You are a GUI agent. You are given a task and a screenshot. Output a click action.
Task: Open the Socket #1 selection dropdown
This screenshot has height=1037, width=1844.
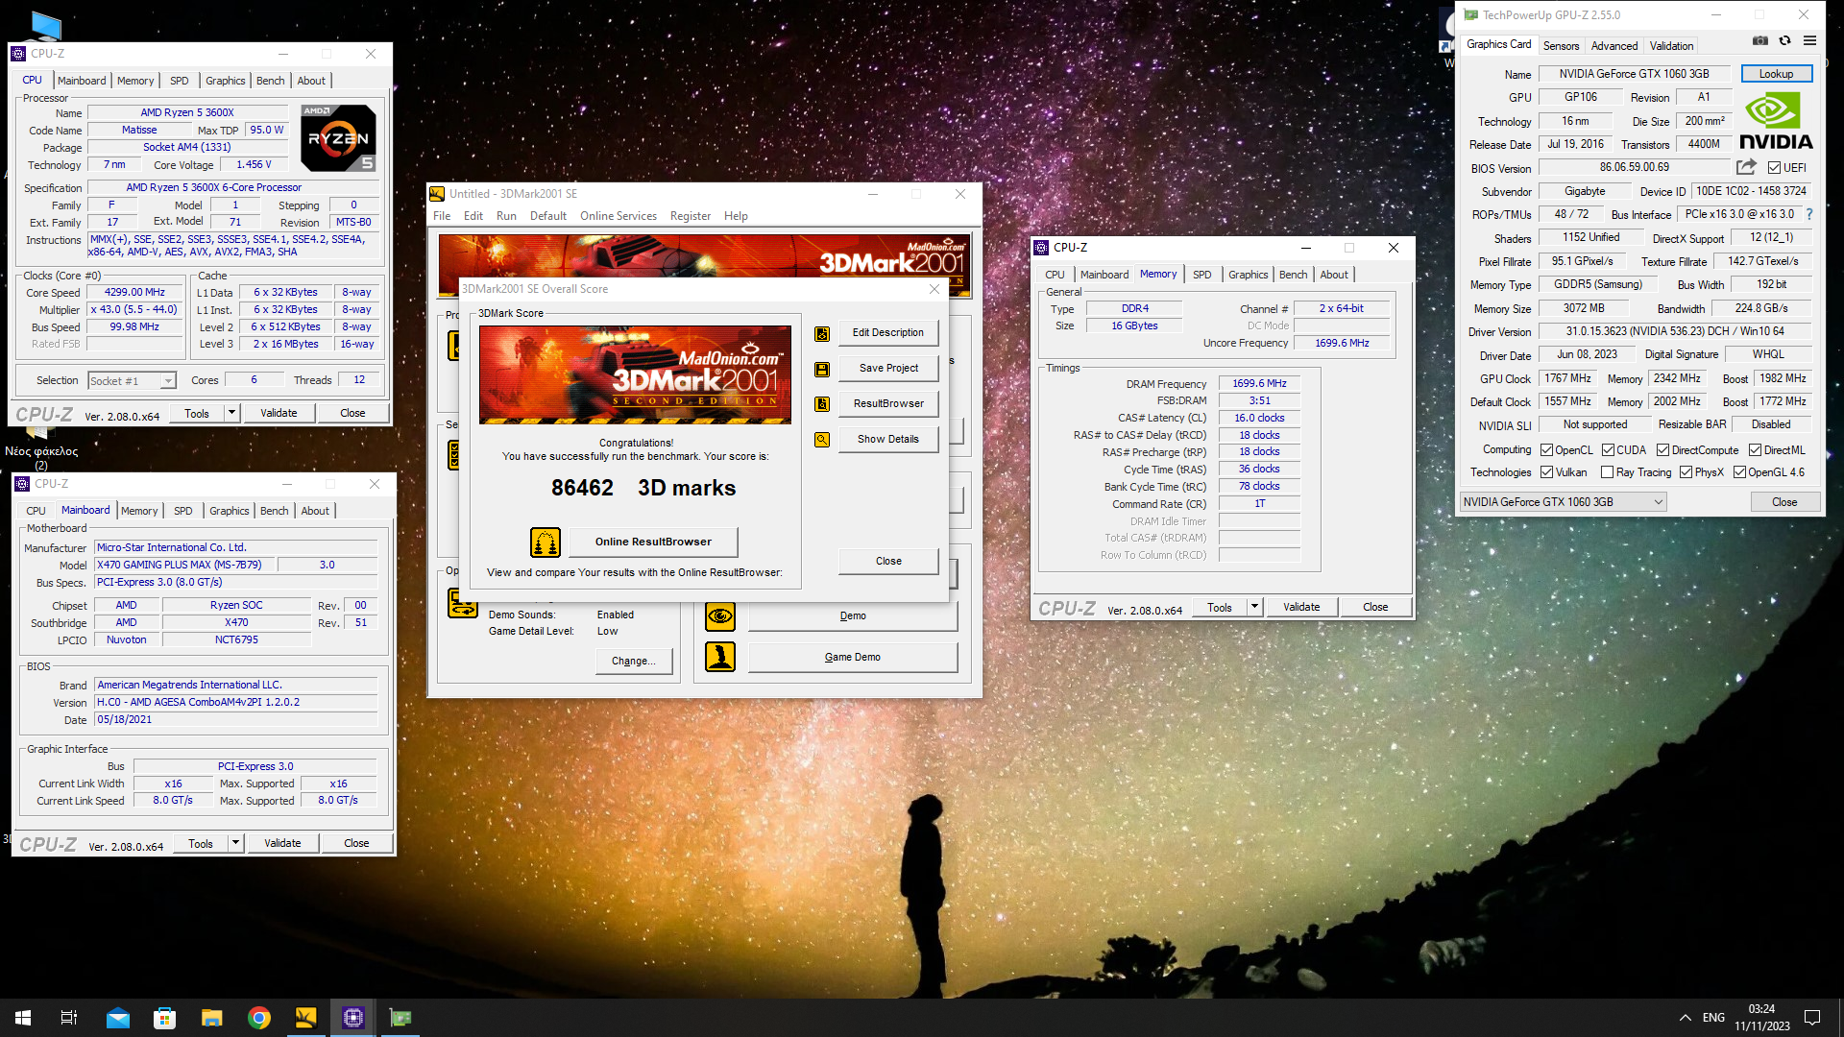coord(132,381)
